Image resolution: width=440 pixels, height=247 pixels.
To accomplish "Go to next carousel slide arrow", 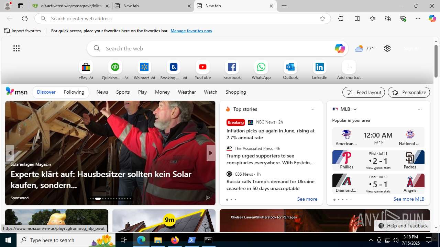I will click(210, 153).
